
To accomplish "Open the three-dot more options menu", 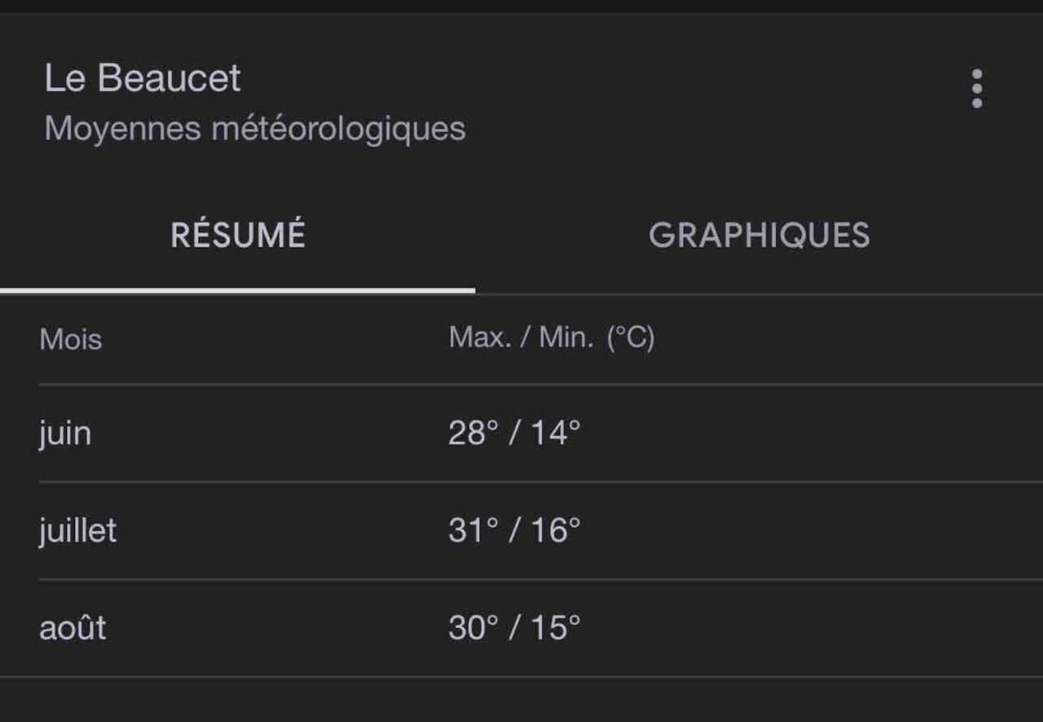I will pos(976,89).
